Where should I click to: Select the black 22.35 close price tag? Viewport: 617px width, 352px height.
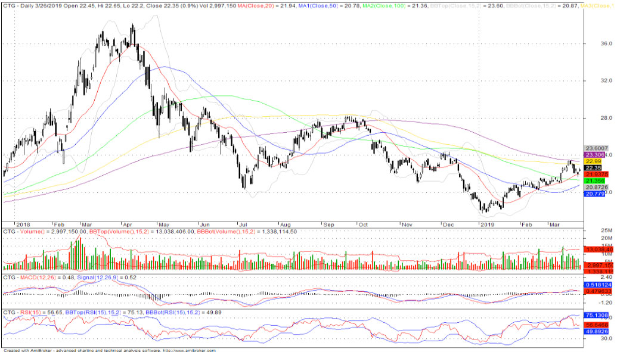[x=594, y=168]
